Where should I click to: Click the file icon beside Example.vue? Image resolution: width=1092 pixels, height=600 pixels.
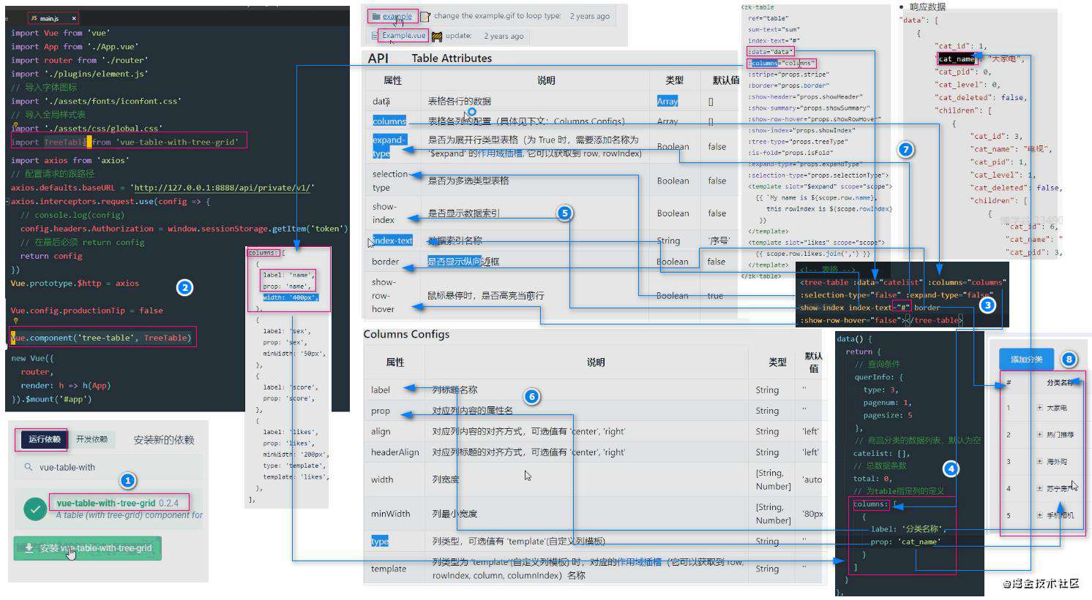[375, 35]
